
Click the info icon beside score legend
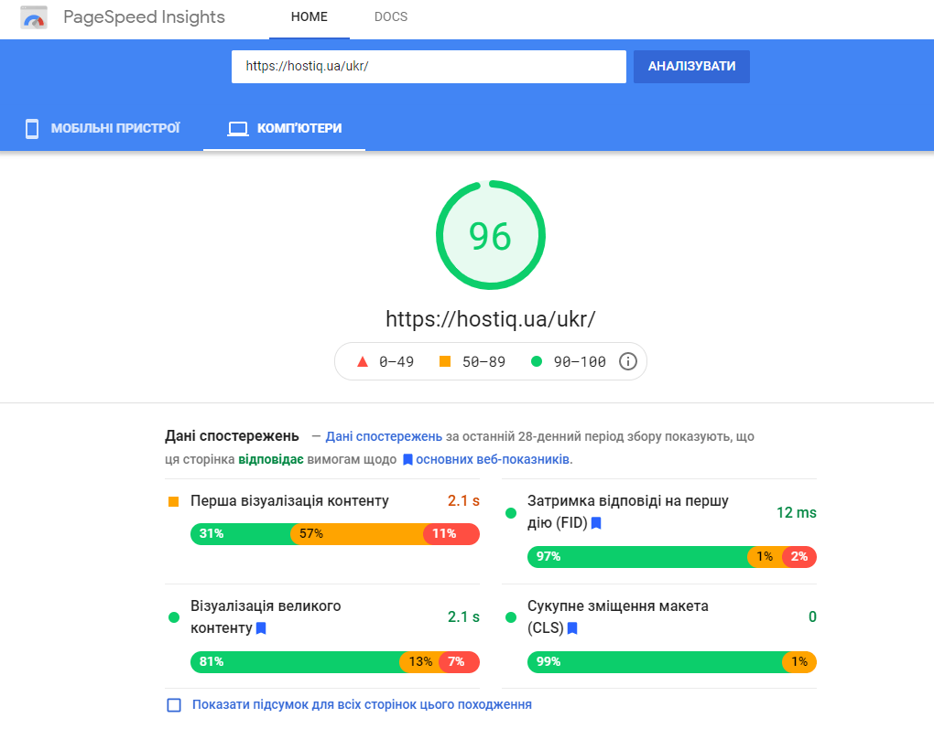point(628,361)
